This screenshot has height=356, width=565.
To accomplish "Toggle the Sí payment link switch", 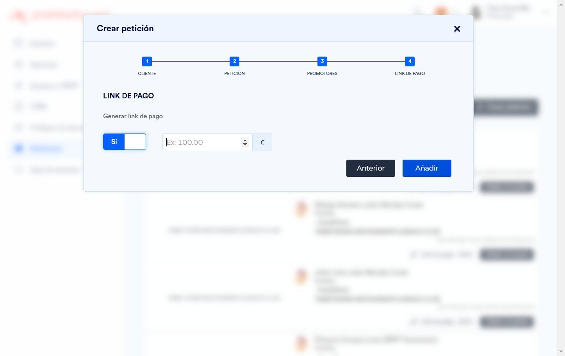I will (x=125, y=142).
